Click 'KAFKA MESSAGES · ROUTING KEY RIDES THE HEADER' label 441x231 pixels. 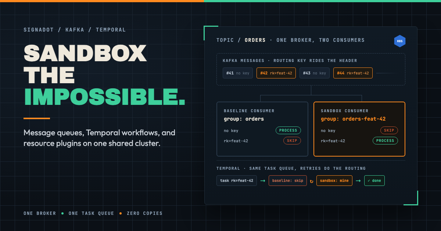290,60
